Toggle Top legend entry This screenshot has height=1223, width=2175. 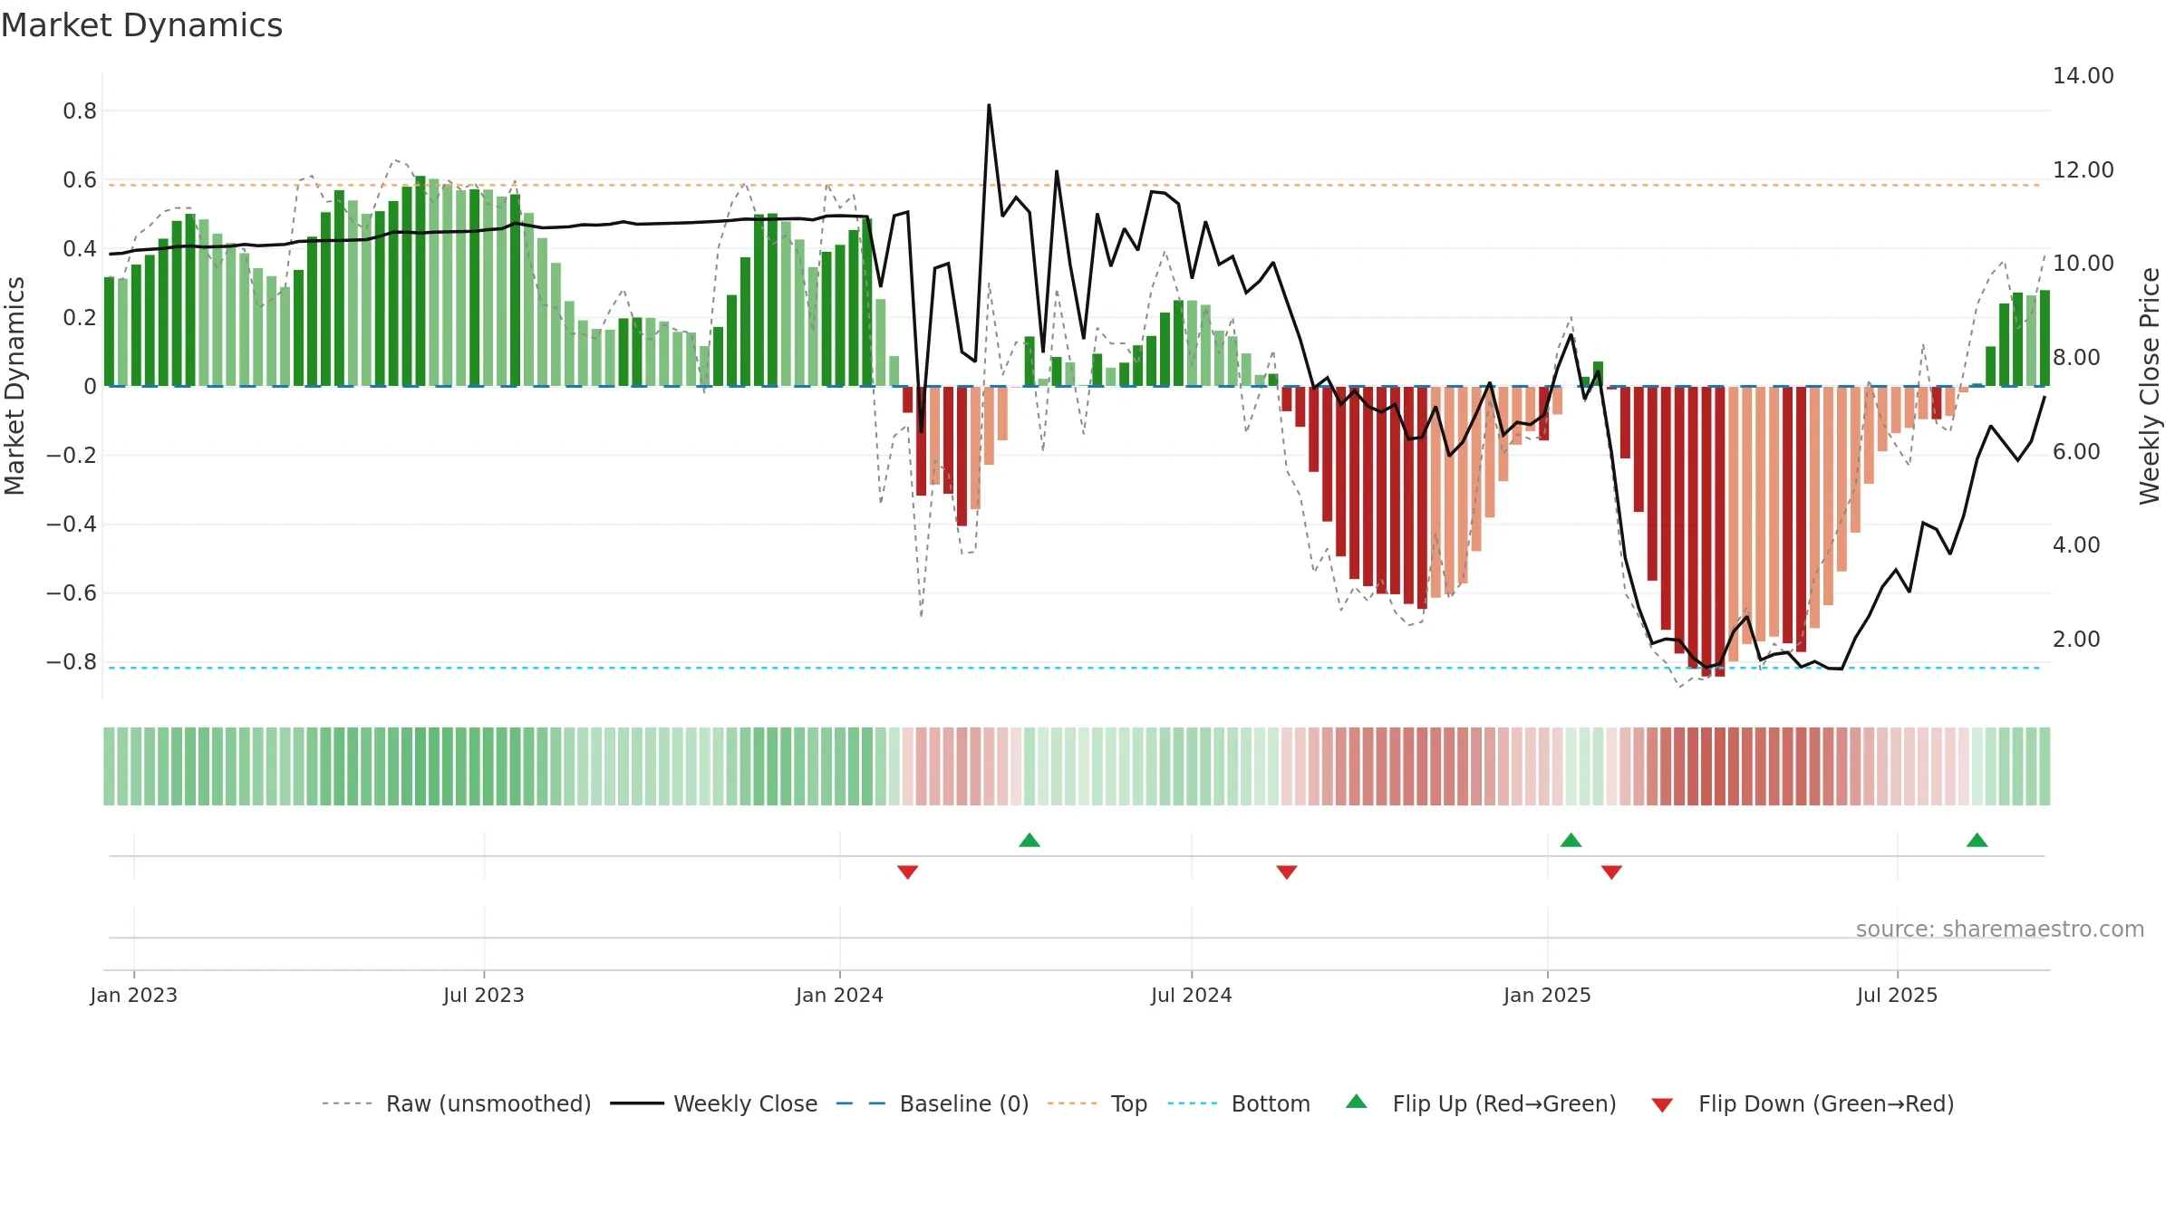click(x=1097, y=1103)
